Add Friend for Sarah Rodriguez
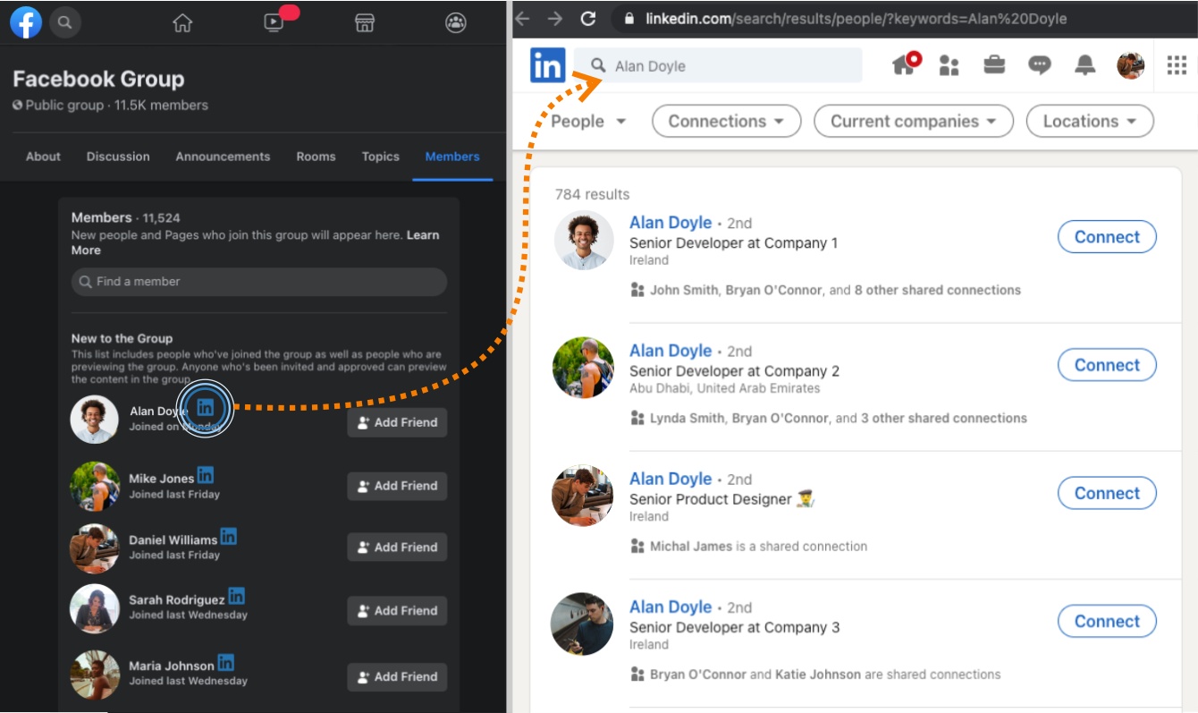This screenshot has height=713, width=1198. 397,611
